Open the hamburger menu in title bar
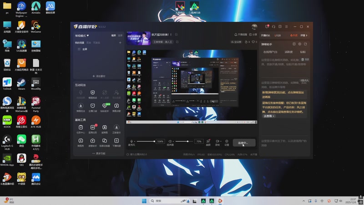This screenshot has height=205, width=364. pos(287,26)
